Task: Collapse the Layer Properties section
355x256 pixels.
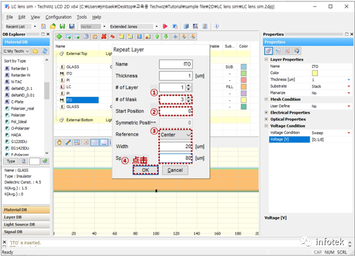Action: pyautogui.click(x=266, y=60)
